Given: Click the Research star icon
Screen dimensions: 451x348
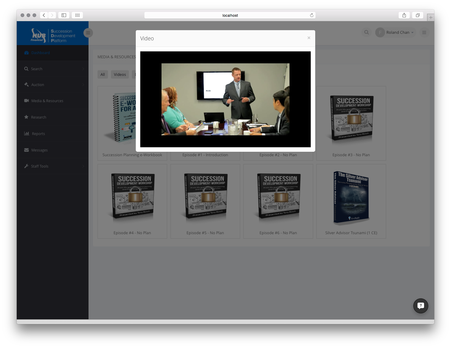Looking at the screenshot, I should [x=26, y=117].
